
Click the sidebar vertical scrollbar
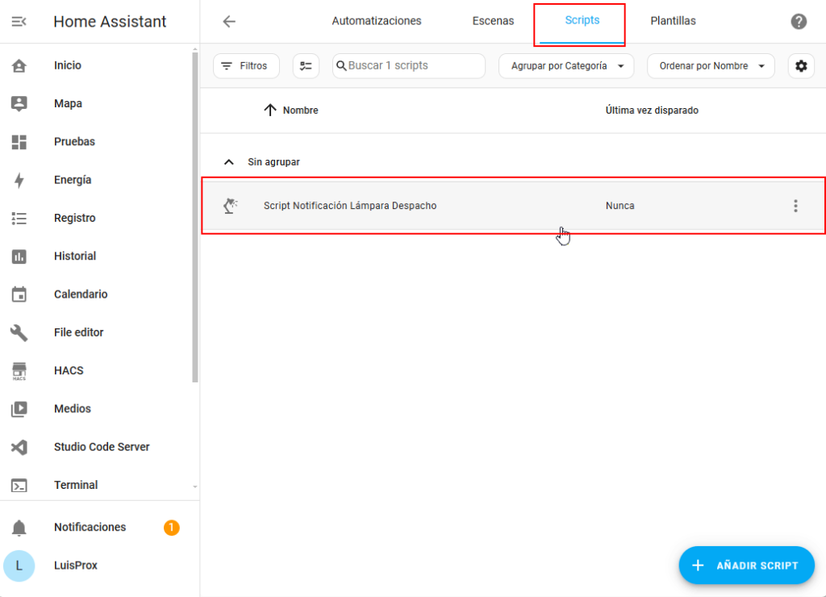tap(194, 218)
